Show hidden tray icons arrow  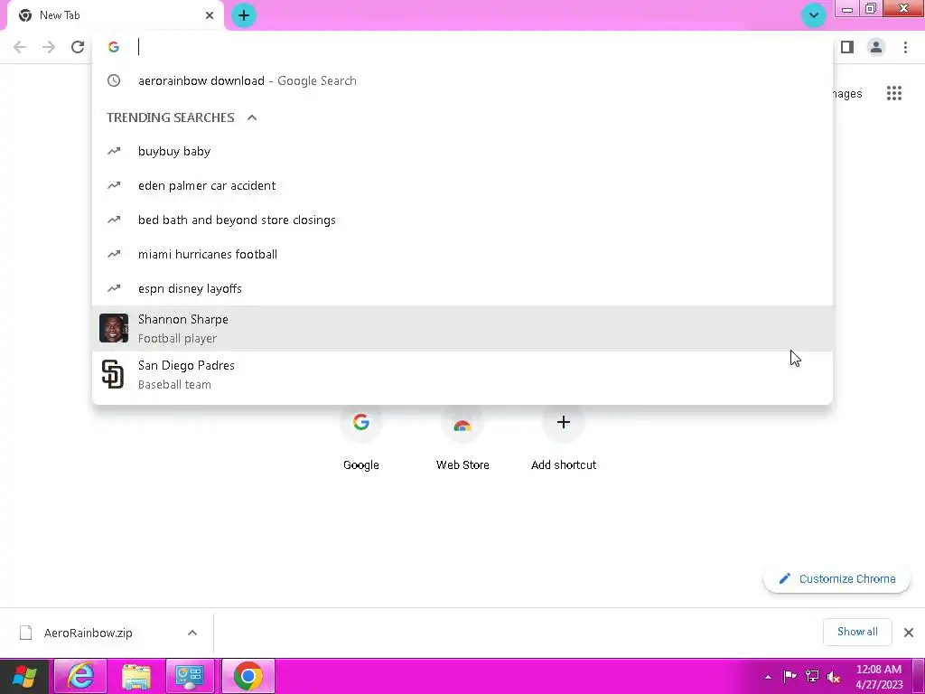pyautogui.click(x=768, y=677)
